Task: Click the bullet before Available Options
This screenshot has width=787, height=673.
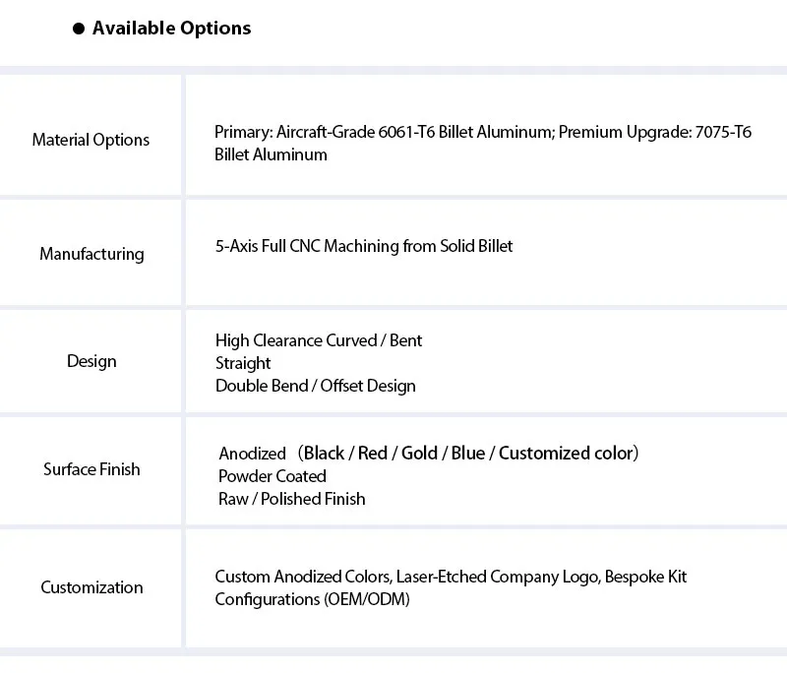Action: click(x=79, y=29)
